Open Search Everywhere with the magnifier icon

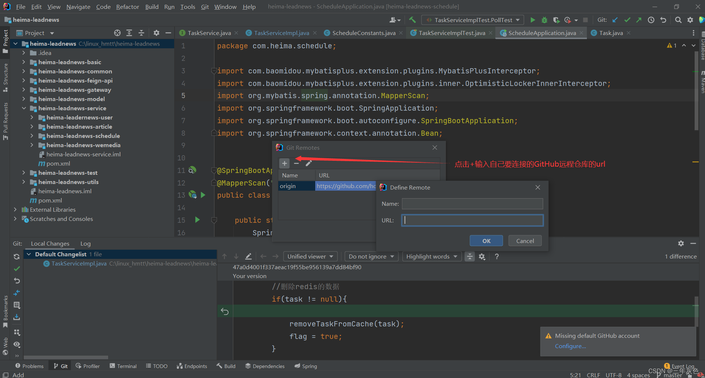click(x=678, y=20)
